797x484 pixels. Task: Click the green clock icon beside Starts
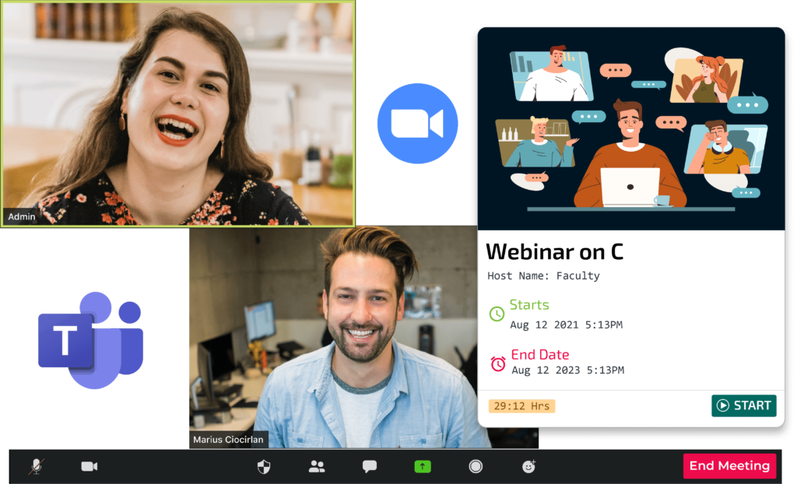coord(497,314)
